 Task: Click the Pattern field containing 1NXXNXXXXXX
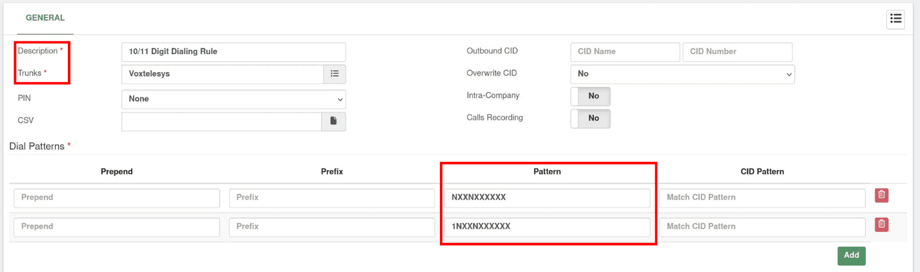pos(547,227)
